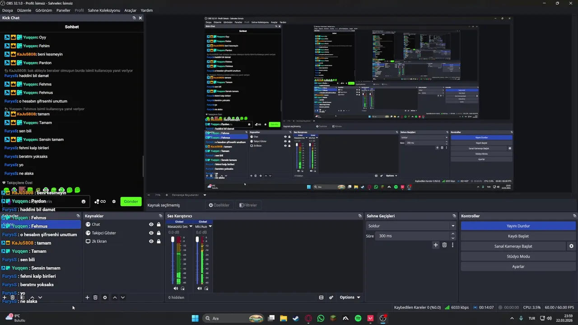This screenshot has width=578, height=325.
Task: Mute Mic/Aux channel
Action: (200, 288)
